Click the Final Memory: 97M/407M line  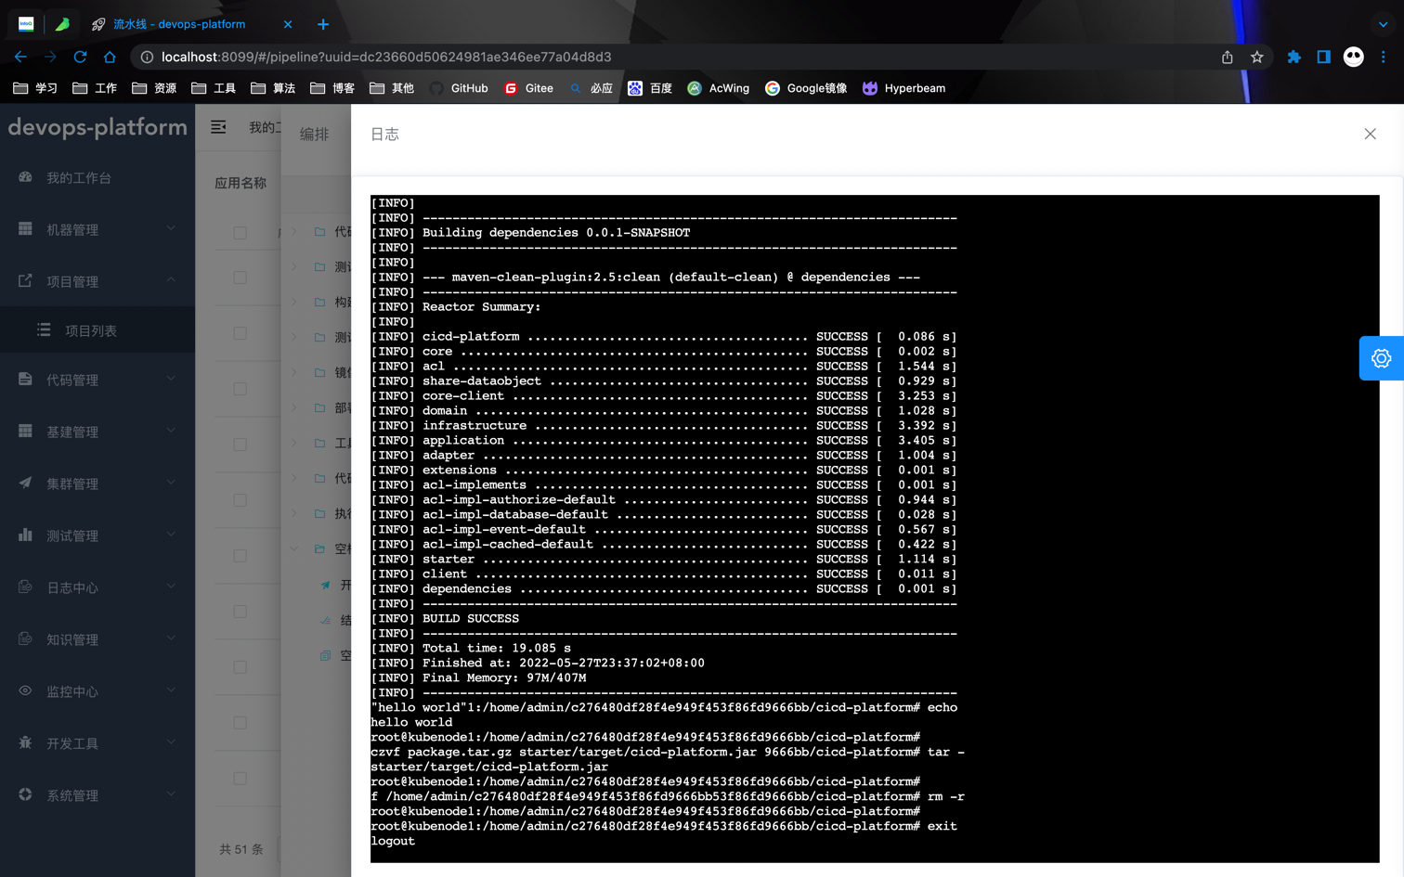(478, 678)
